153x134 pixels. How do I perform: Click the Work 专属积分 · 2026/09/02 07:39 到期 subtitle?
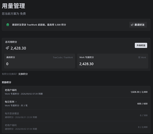(x=24, y=94)
